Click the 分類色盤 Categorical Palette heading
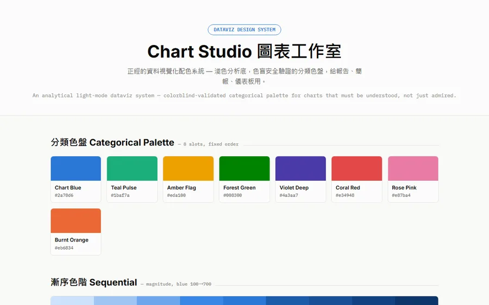Image resolution: width=489 pixels, height=305 pixels. click(112, 142)
